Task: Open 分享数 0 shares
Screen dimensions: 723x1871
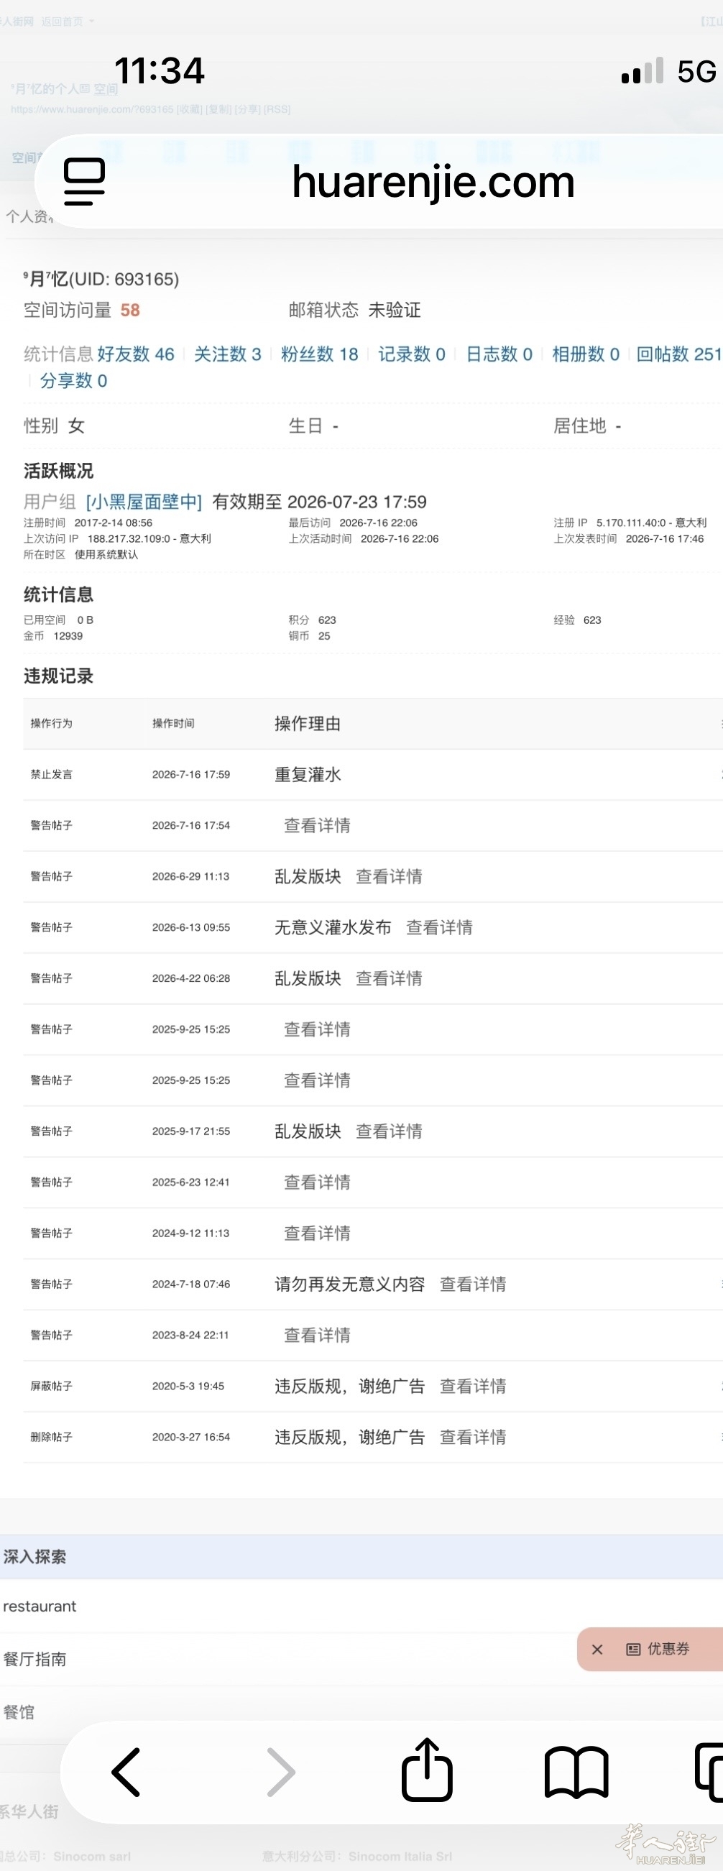Action: [73, 380]
